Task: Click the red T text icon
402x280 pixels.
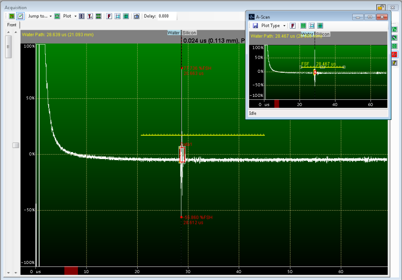Action: (x=90, y=16)
